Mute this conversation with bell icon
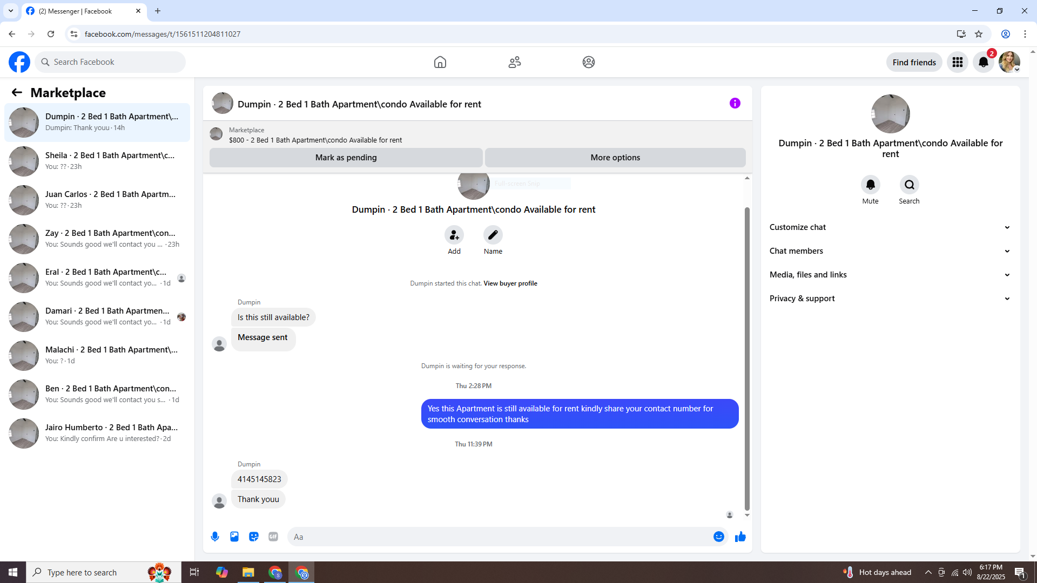Image resolution: width=1037 pixels, height=583 pixels. click(x=870, y=185)
